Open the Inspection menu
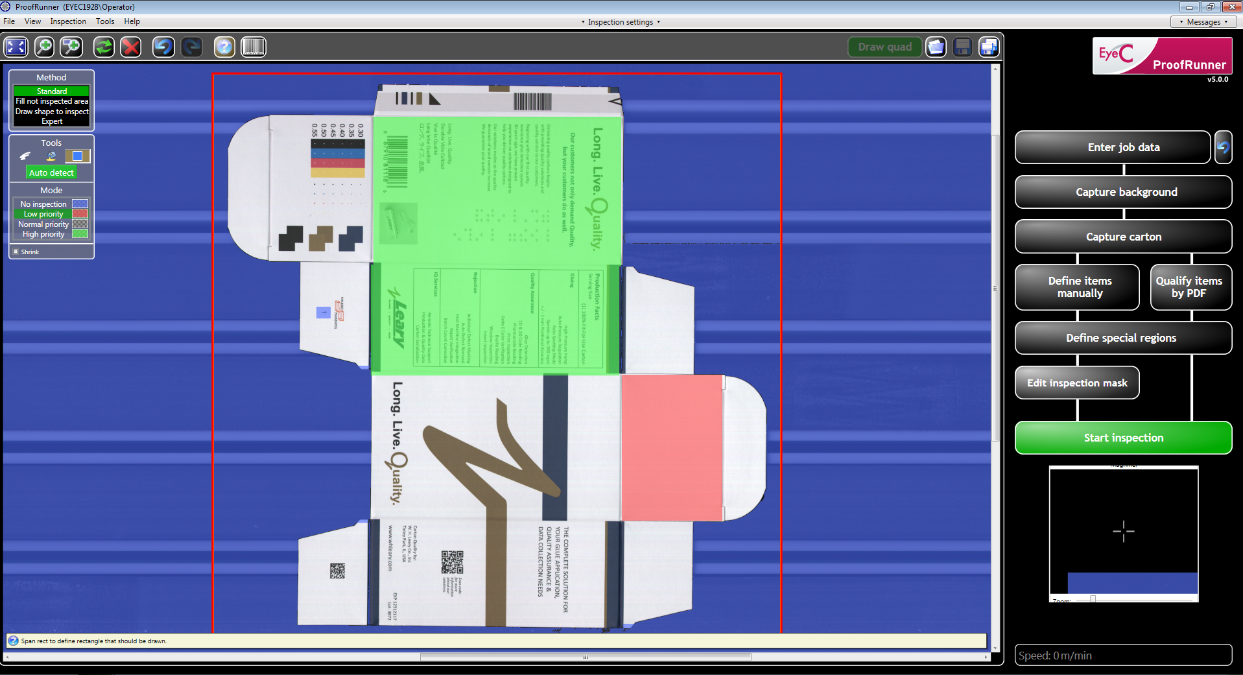 (68, 21)
